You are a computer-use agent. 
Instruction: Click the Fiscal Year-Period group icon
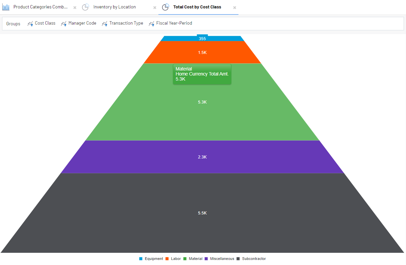(152, 24)
